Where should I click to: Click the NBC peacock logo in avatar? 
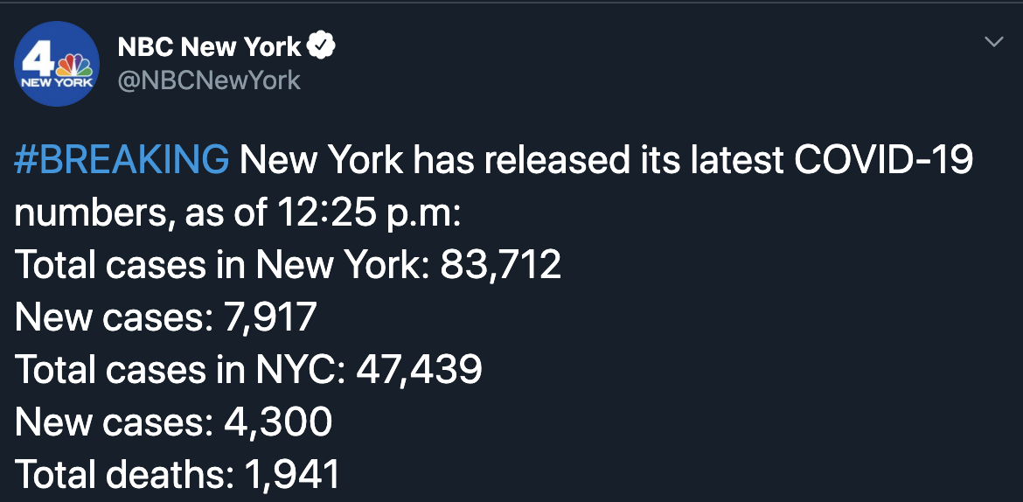pyautogui.click(x=74, y=65)
